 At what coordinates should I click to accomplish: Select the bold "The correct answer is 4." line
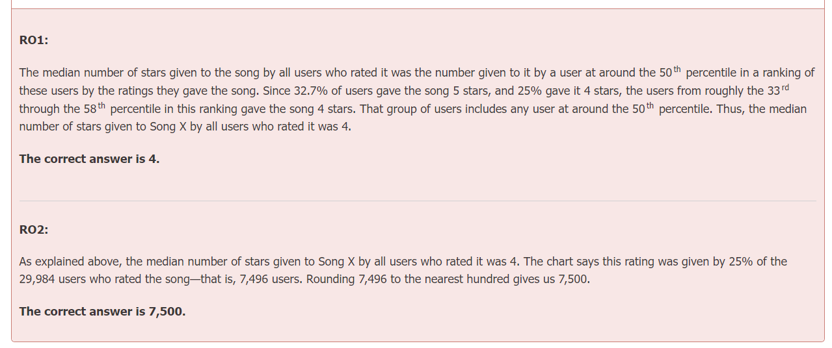[89, 159]
